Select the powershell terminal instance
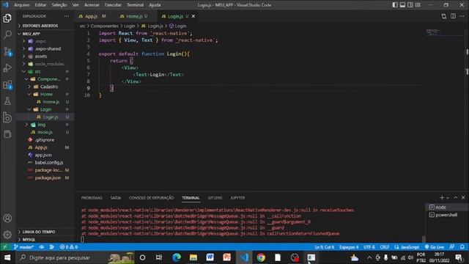 coord(447,215)
